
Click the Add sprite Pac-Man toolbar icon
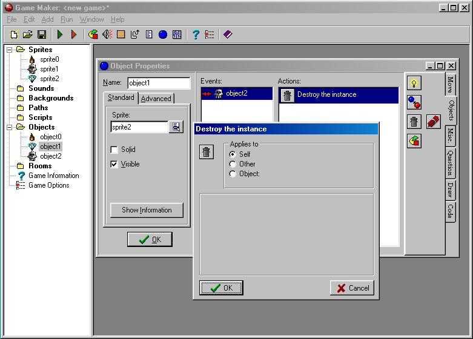coord(93,35)
